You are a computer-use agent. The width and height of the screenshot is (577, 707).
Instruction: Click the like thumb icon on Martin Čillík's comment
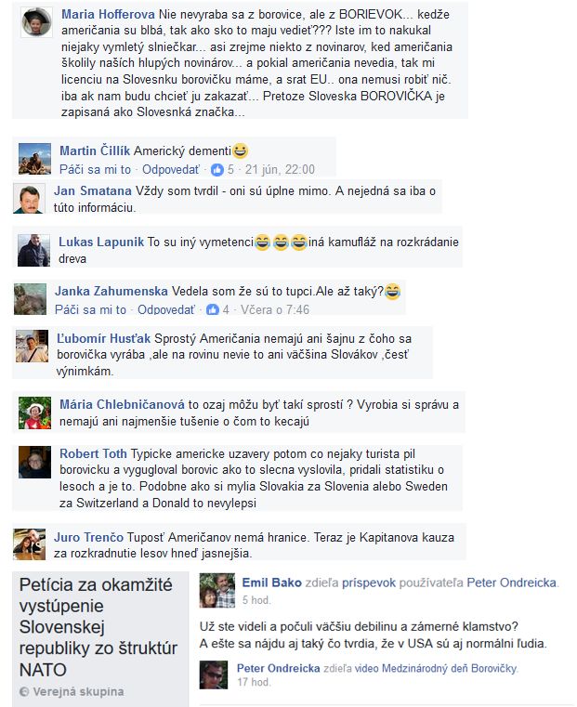217,169
